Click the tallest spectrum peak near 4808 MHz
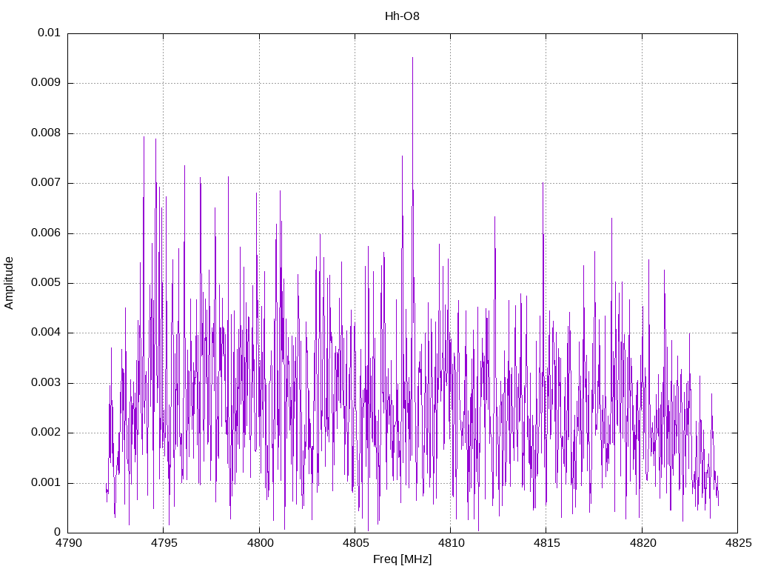The height and width of the screenshot is (569, 758). pos(412,58)
